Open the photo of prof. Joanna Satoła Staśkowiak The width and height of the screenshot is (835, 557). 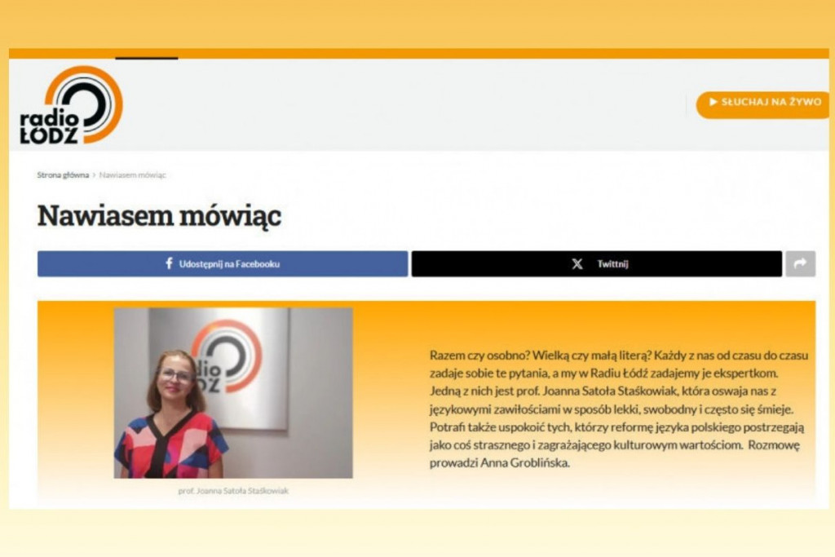point(232,392)
